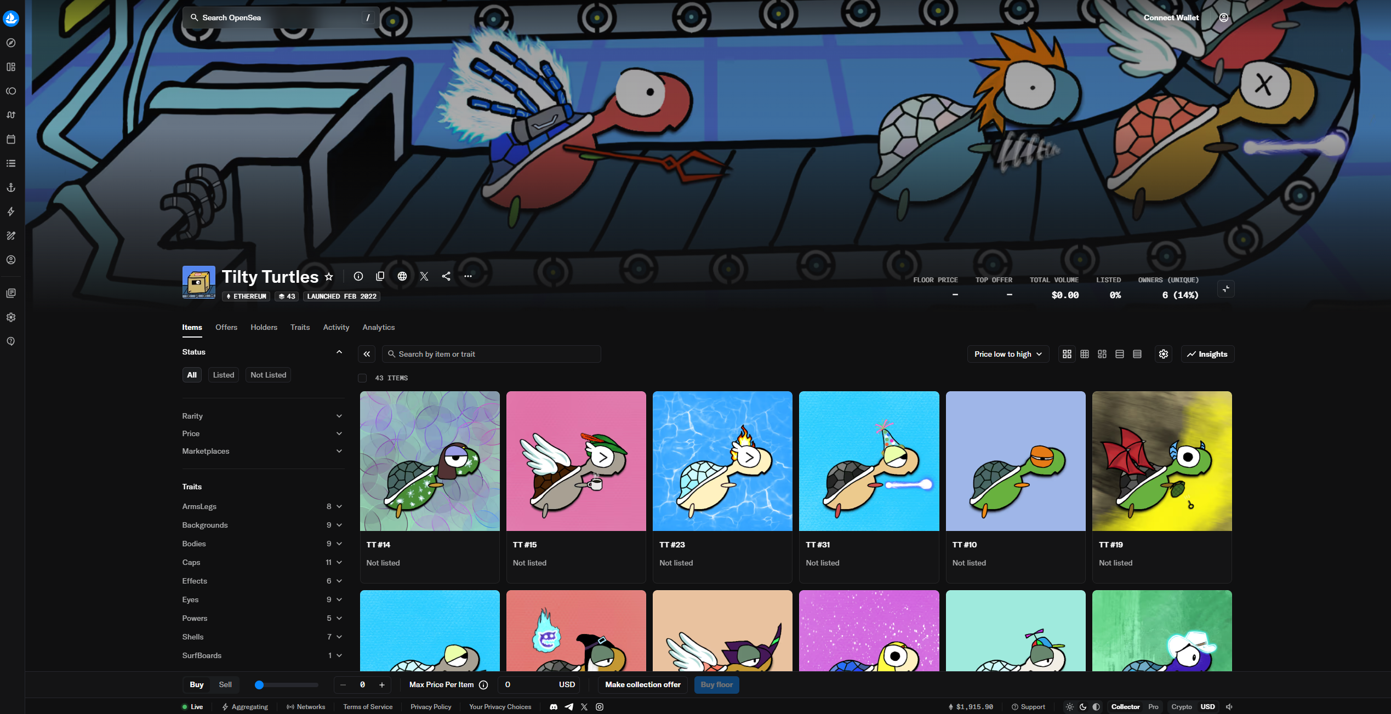This screenshot has width=1391, height=714.
Task: Switch to the Holders tab
Action: pyautogui.click(x=264, y=327)
